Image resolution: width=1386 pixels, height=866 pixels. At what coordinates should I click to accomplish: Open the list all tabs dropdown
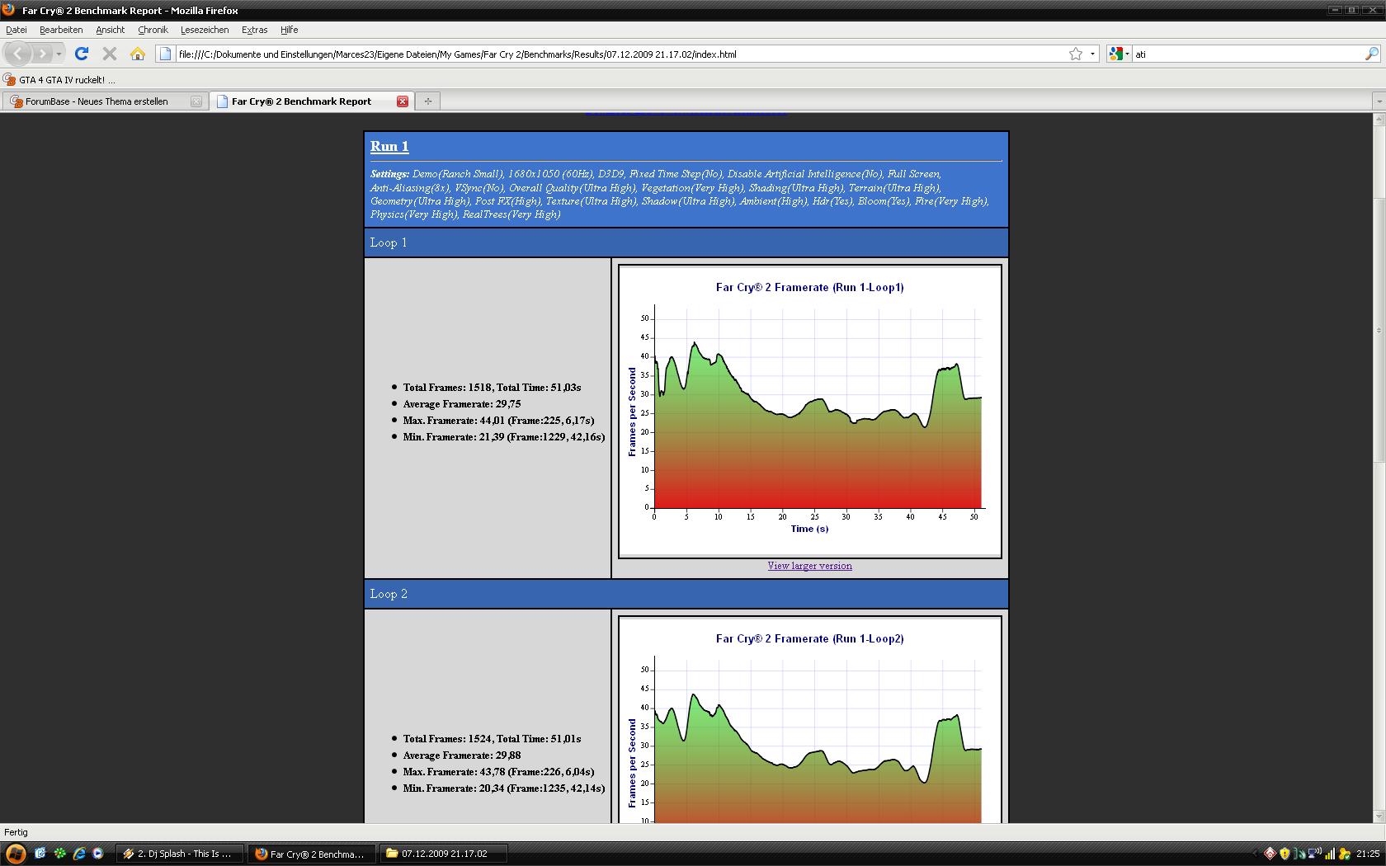coord(1379,101)
